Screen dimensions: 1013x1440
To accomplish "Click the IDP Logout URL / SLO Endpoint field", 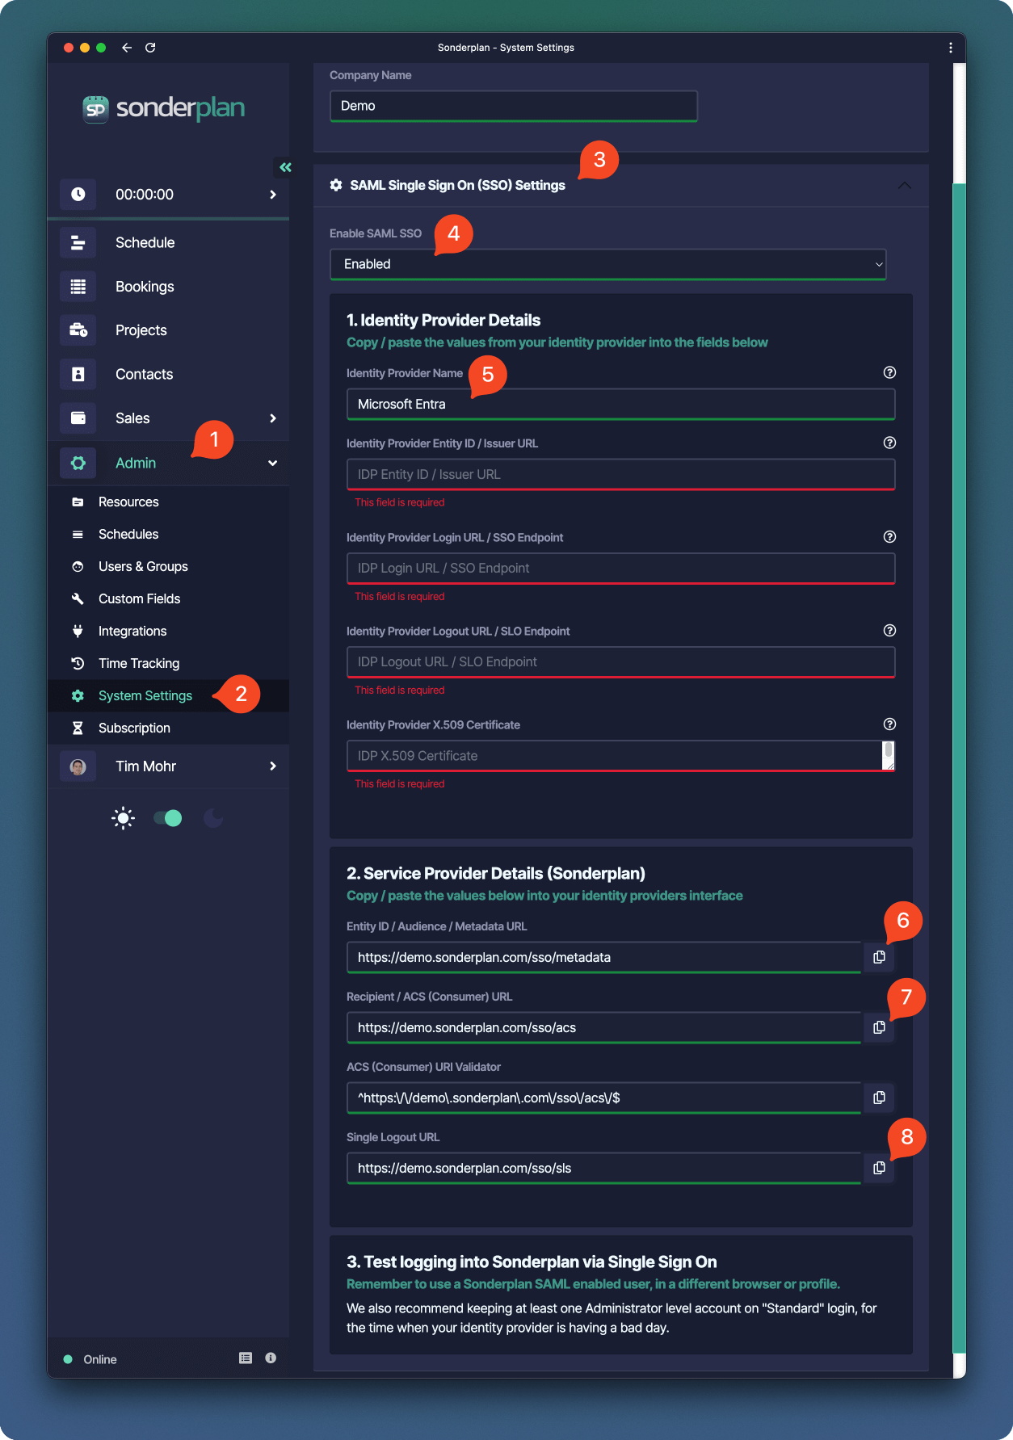I will [x=620, y=662].
